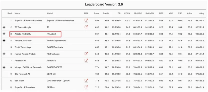The width and height of the screenshot is (208, 92).
Task: Select 'T5 Team - Google' name cell
Action: tap(23, 27)
